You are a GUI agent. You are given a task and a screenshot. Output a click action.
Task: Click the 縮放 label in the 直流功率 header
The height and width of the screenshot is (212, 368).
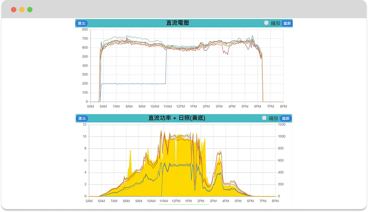(273, 118)
